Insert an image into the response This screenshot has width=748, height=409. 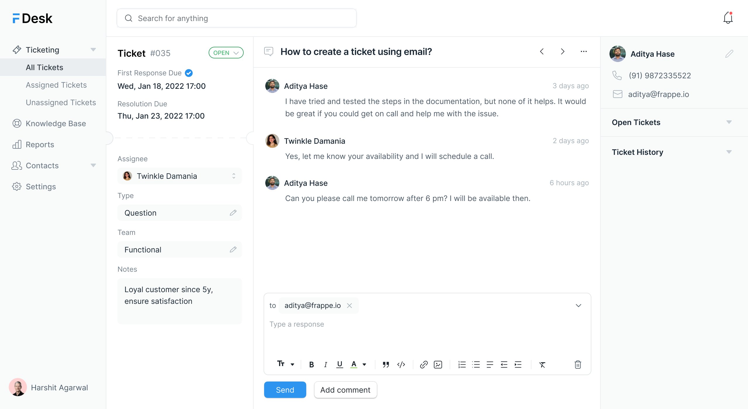coord(438,364)
